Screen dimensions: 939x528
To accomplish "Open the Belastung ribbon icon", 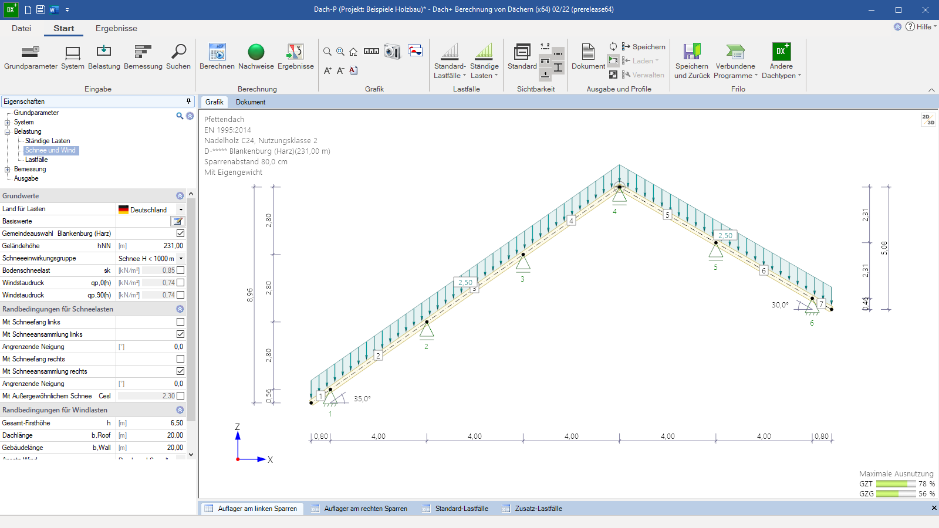I will [104, 57].
